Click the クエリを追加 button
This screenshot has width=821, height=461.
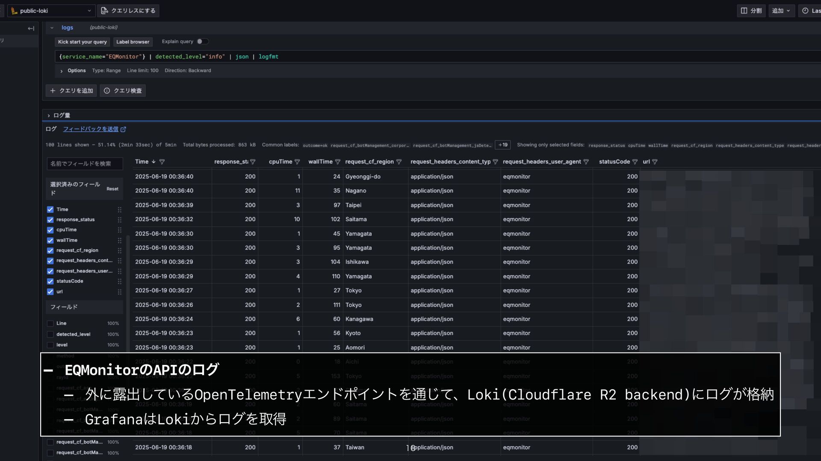pos(71,90)
